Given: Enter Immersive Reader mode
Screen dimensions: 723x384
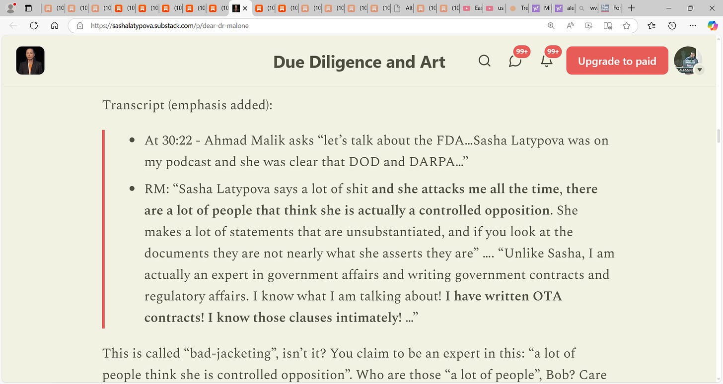Looking at the screenshot, I should [x=608, y=26].
